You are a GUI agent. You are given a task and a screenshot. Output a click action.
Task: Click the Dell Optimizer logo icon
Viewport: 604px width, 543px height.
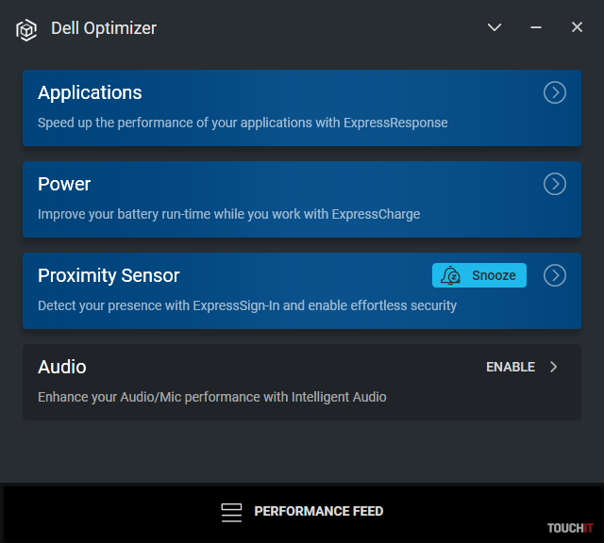tap(26, 29)
